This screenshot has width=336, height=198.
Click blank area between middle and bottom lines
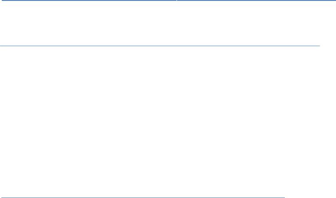click(168, 122)
